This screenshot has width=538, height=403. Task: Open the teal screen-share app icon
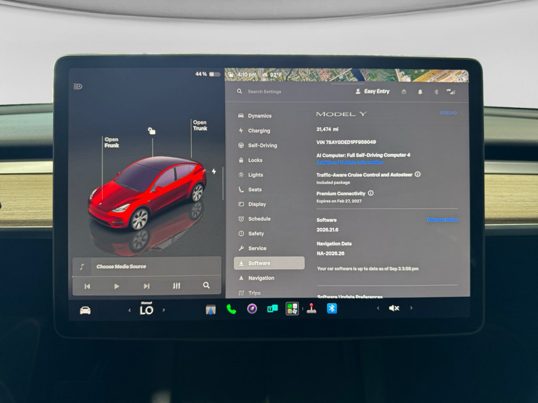tap(273, 309)
